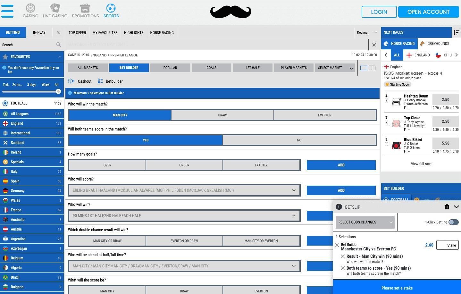
Task: Select YES for both teams to score
Action: tap(146, 140)
